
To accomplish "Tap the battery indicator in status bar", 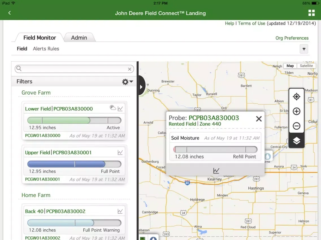I will pyautogui.click(x=315, y=3).
